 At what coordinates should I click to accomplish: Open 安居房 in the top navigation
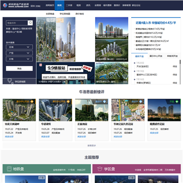pyautogui.click(x=98, y=5)
